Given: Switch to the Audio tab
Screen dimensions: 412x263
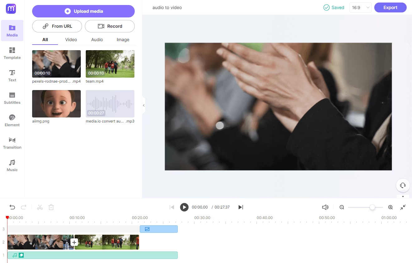Looking at the screenshot, I should click(97, 40).
